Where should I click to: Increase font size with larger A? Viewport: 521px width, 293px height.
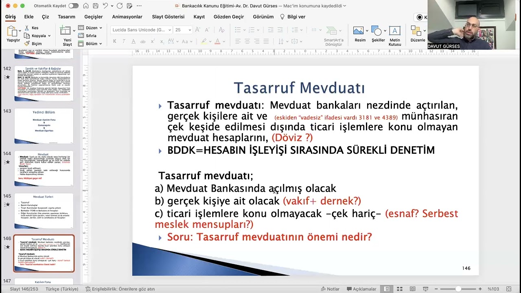[198, 30]
